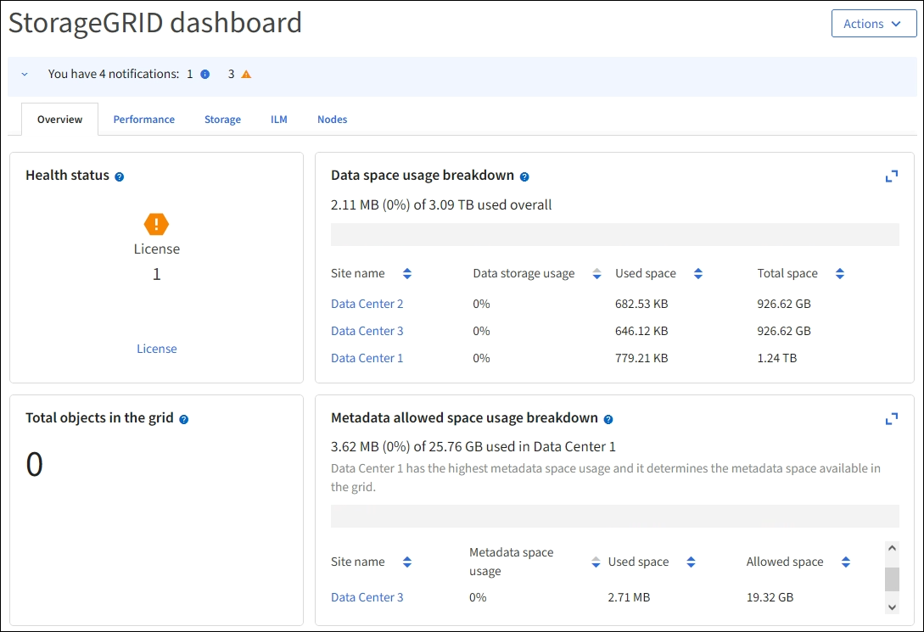The width and height of the screenshot is (924, 632).
Task: Open the Actions dropdown menu
Action: tap(873, 24)
